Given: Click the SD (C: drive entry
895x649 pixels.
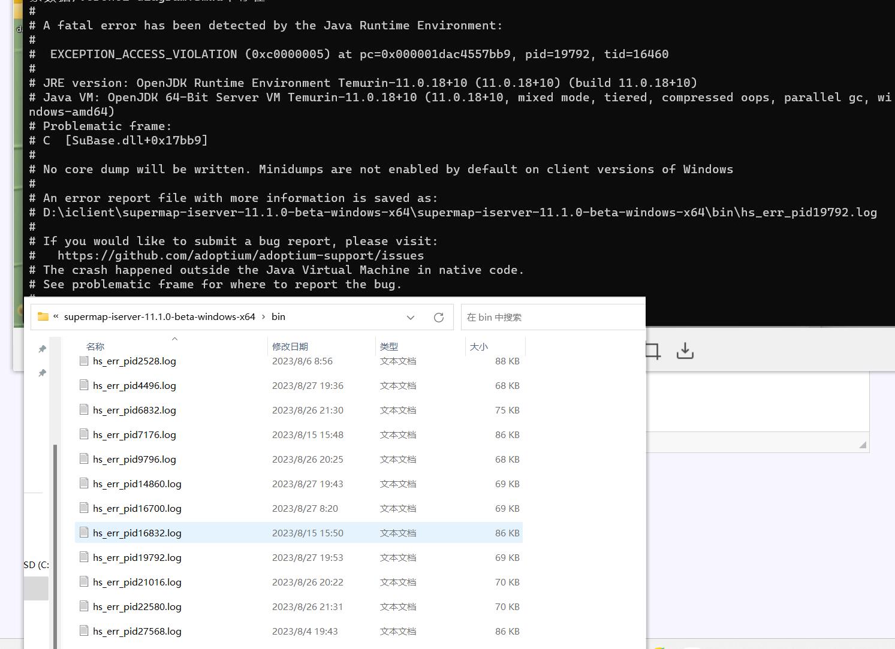Looking at the screenshot, I should 36,565.
